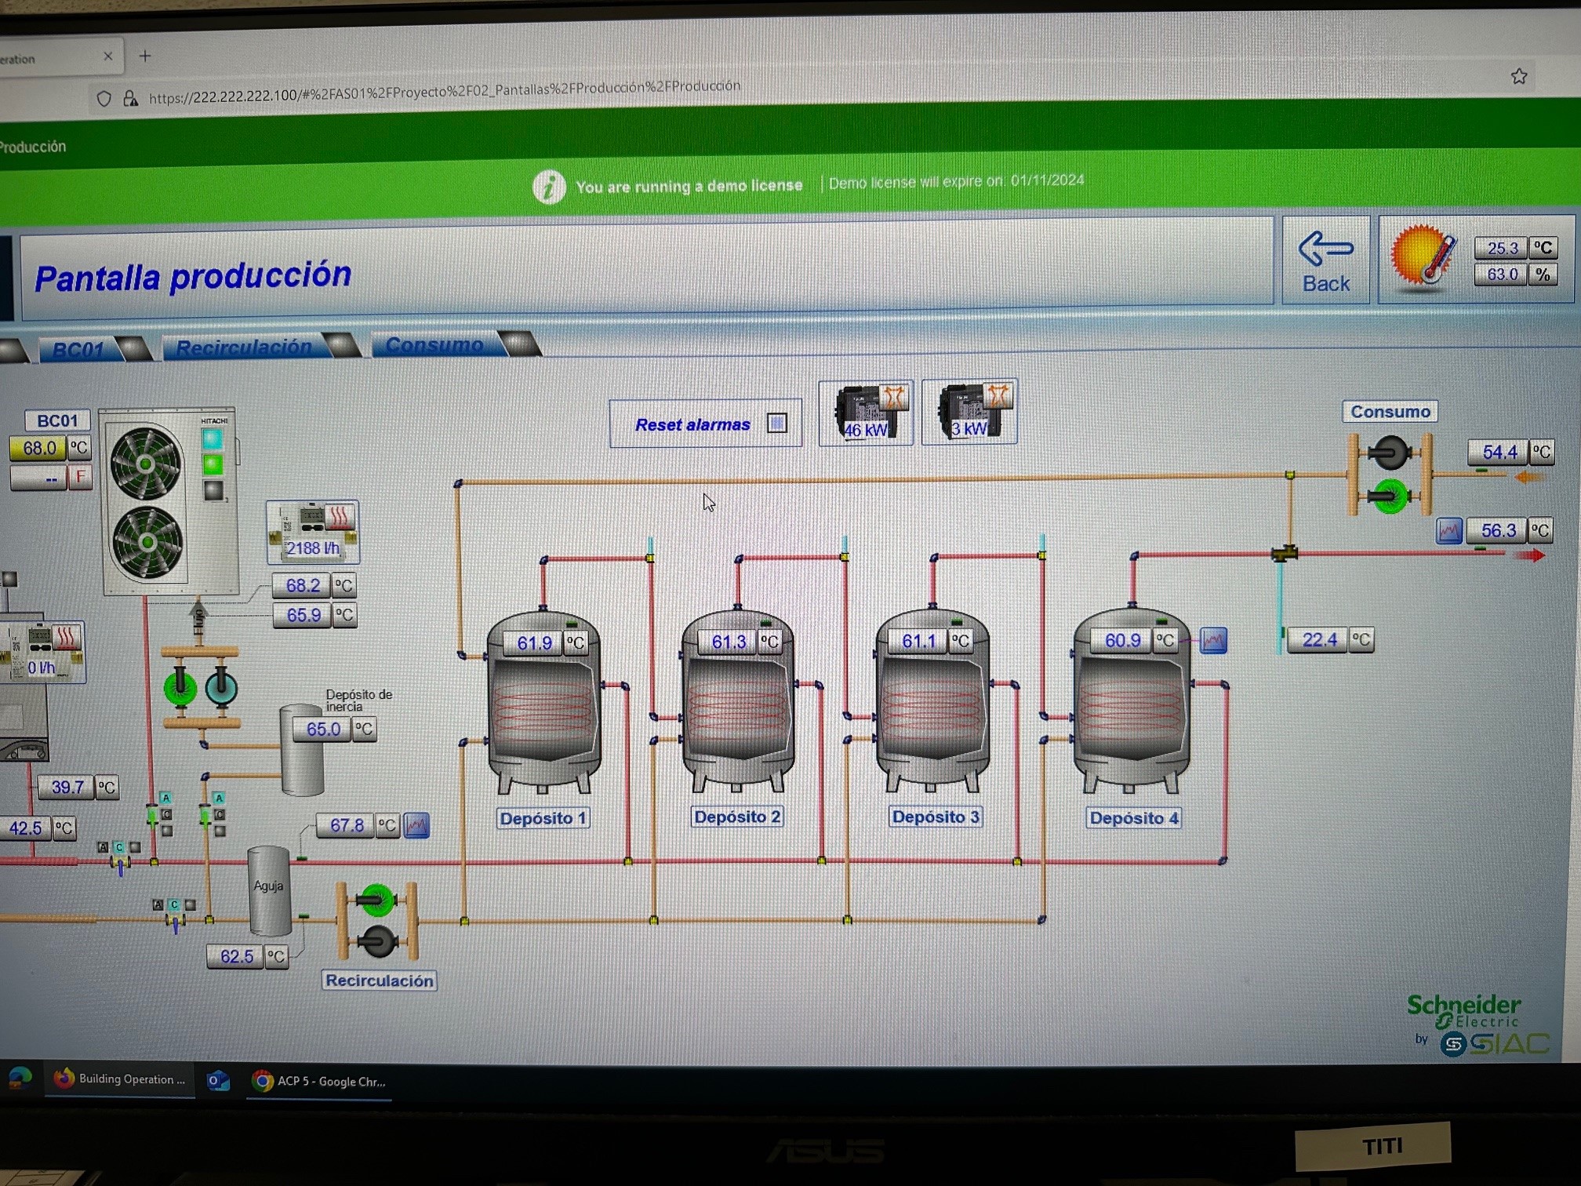Click the dark lower Recirculación pump
Screen dimensions: 1581x1186
tap(377, 941)
